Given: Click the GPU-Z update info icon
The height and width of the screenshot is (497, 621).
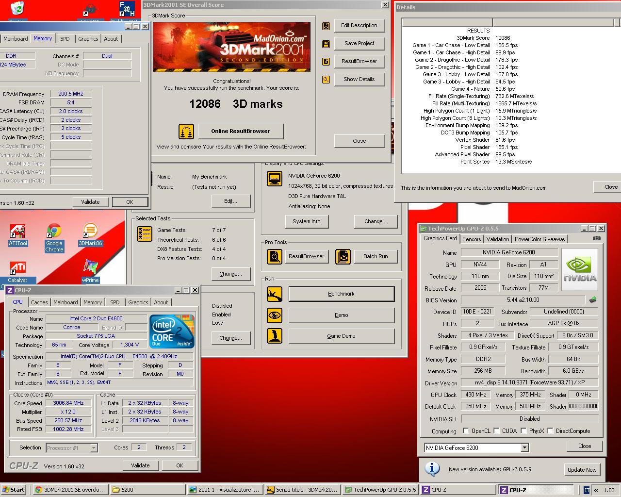Looking at the screenshot, I should pos(432,469).
